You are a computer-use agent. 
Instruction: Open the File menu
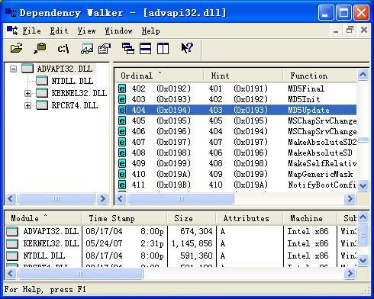(31, 31)
